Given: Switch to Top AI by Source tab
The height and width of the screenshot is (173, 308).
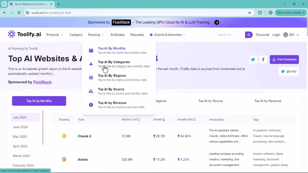Looking at the screenshot, I should coord(210,101).
